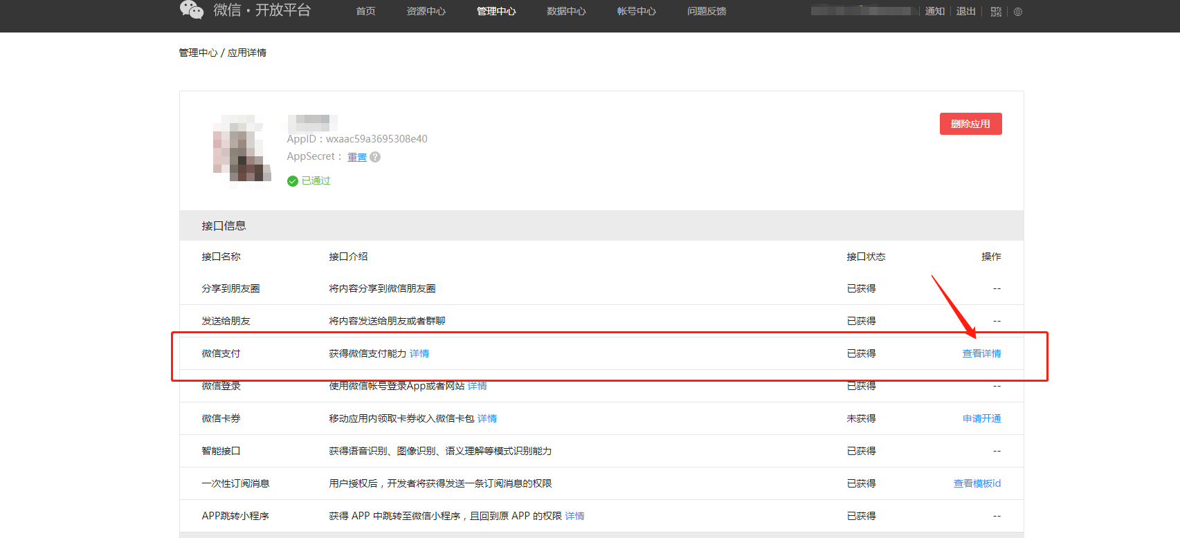Click 分享到朋友圈 interface name
1180x538 pixels.
pyautogui.click(x=230, y=288)
